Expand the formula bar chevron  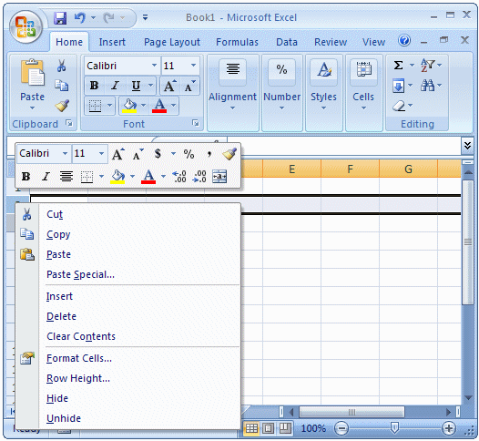point(467,145)
